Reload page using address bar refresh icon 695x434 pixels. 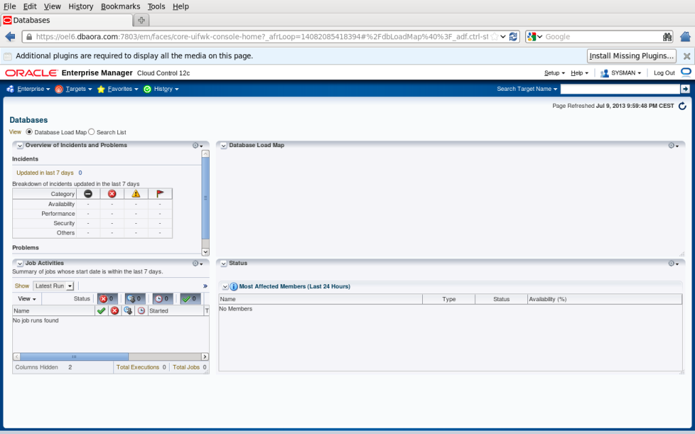coord(513,37)
